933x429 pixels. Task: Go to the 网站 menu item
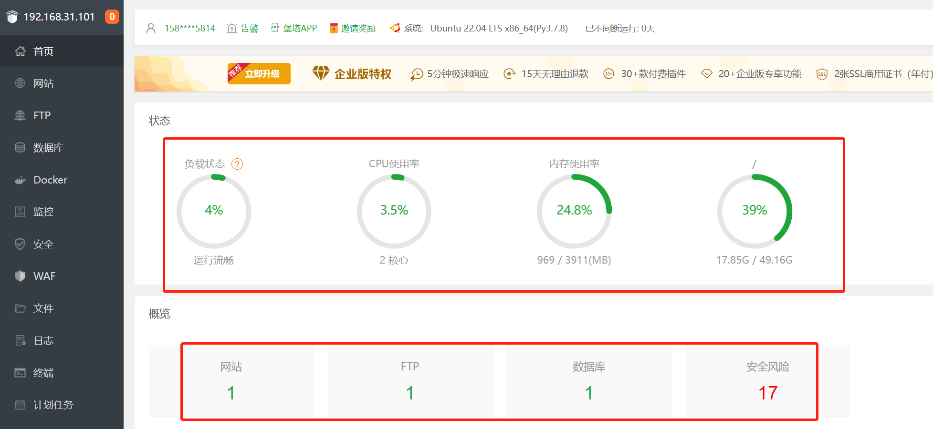[62, 83]
